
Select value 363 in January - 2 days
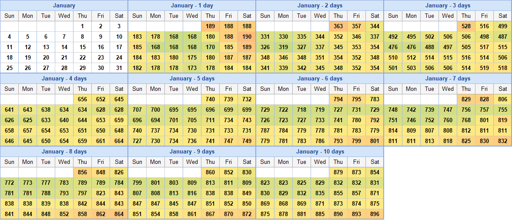click(338, 26)
